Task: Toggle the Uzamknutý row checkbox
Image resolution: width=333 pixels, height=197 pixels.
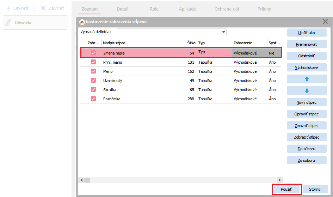Action: 93,80
